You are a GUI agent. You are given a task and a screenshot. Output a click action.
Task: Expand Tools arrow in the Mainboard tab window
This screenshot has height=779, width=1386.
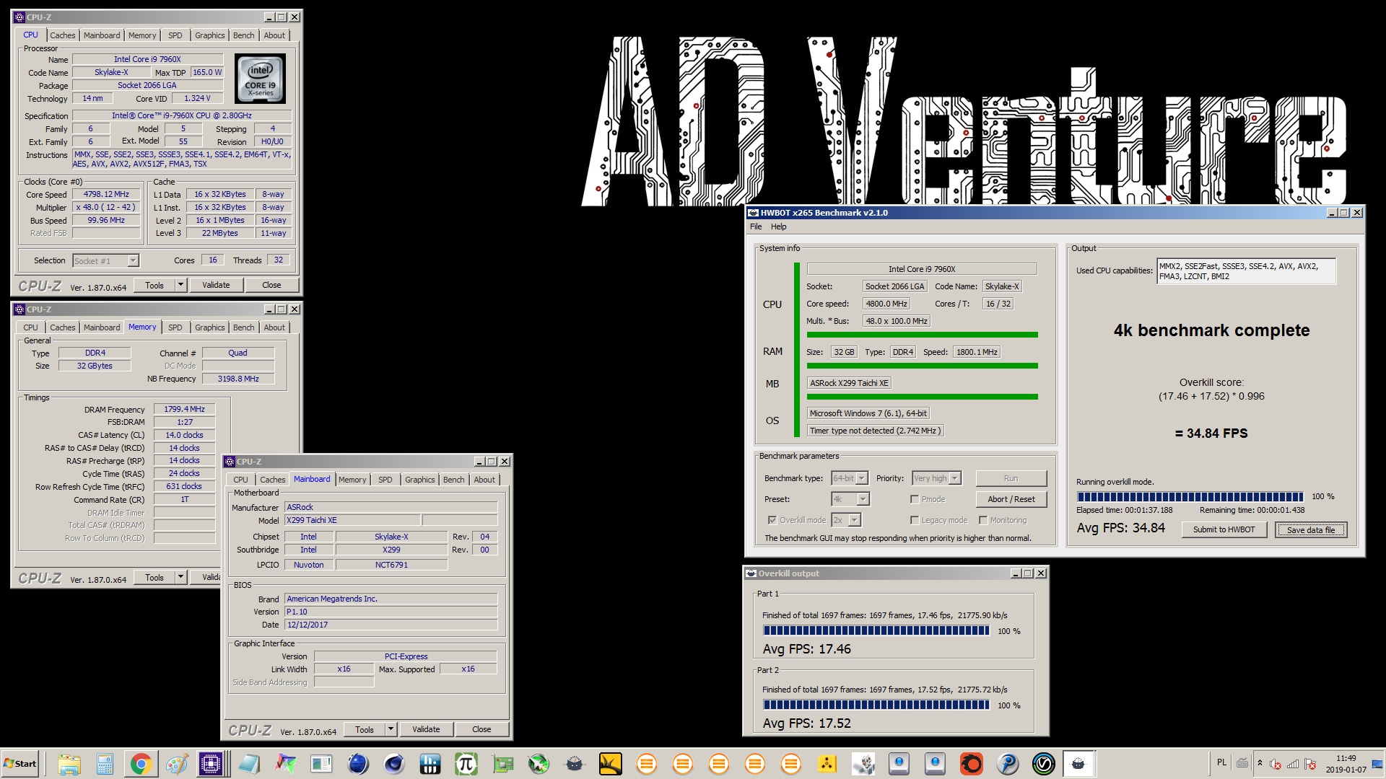pyautogui.click(x=391, y=730)
